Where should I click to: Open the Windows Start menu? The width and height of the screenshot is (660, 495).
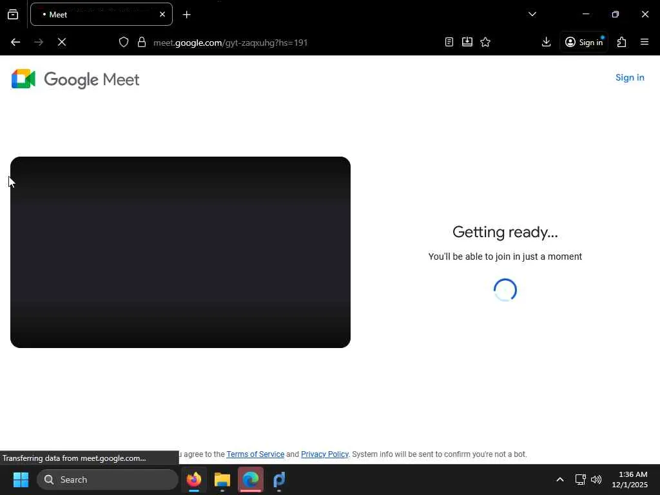(21, 480)
